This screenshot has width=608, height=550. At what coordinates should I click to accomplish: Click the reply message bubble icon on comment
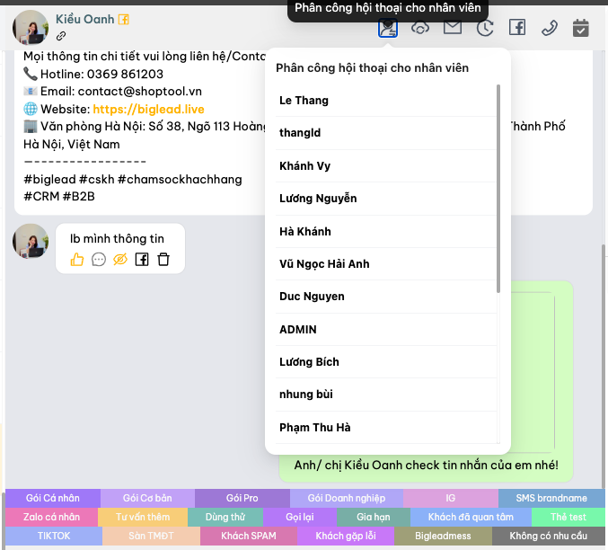(x=99, y=259)
